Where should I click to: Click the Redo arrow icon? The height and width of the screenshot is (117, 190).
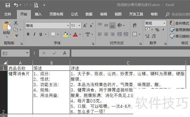26,5
